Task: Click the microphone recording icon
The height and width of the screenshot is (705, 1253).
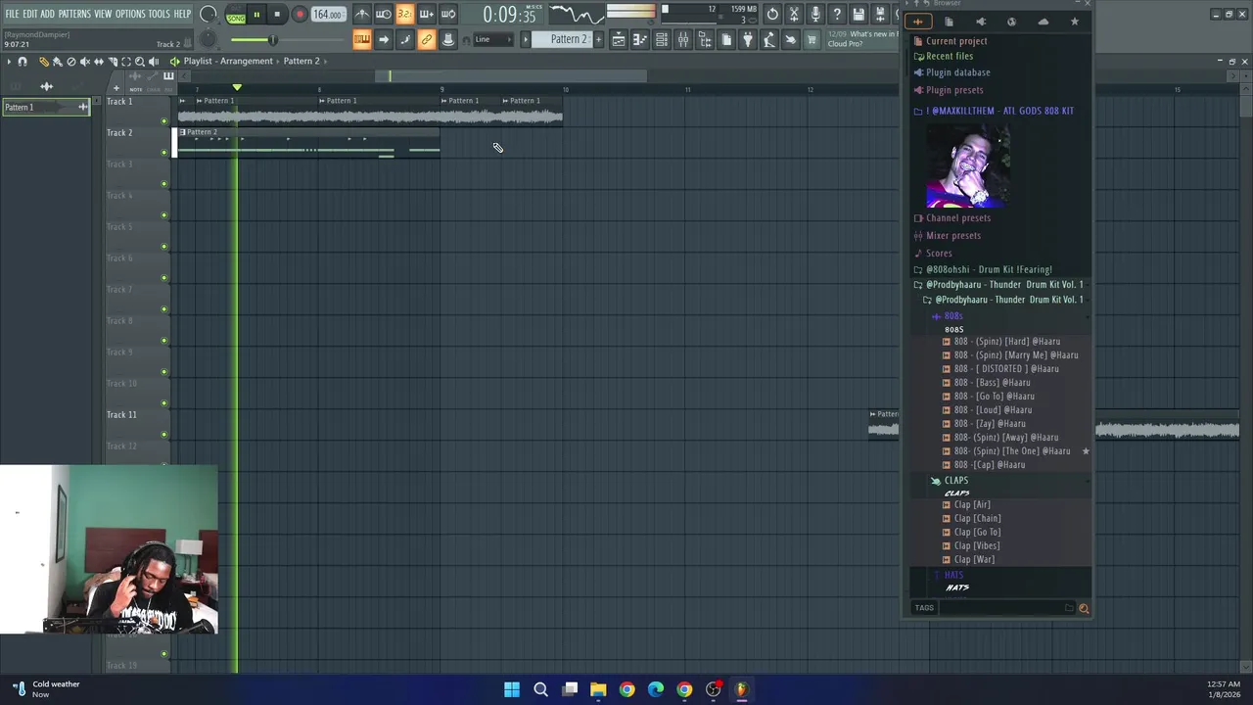Action: (x=815, y=14)
